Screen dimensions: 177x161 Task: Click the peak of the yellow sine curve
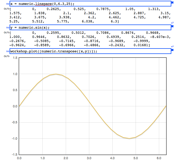pos(56,74)
